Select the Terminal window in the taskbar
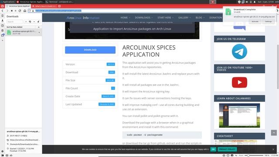 tap(60, 2)
